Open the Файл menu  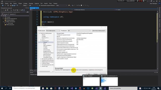coord(2,3)
